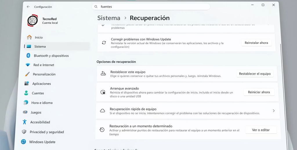Screen dimensions: 297x150
Task: Click the Inicio home icon
Action: (x=29, y=37)
